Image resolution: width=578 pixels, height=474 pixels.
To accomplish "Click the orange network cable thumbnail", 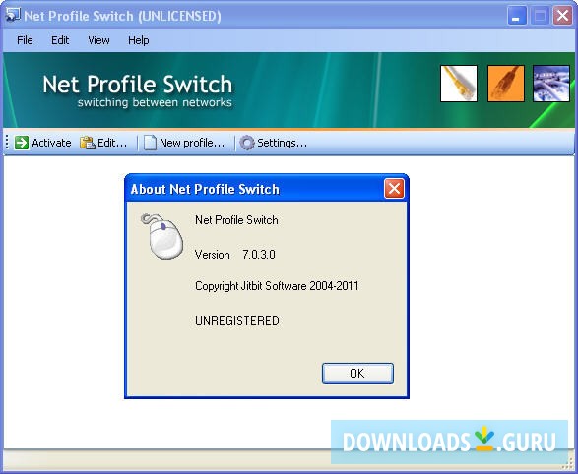I will [x=506, y=84].
